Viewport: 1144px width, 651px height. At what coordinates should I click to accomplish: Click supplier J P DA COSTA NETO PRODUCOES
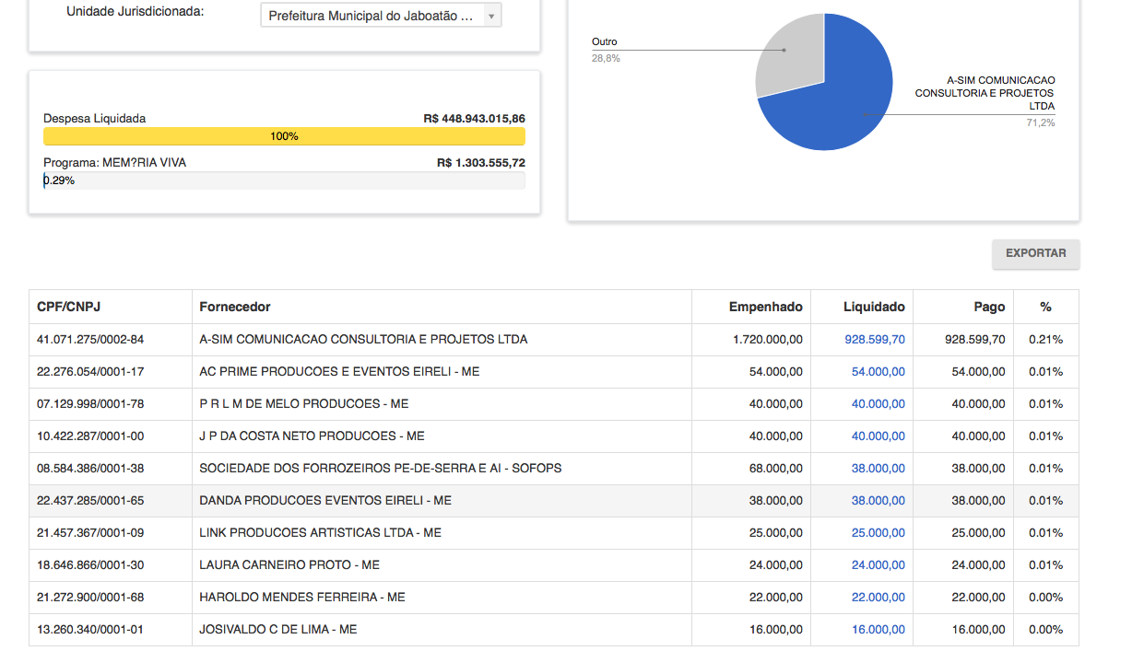(312, 436)
